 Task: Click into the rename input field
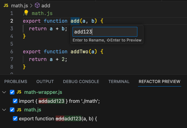point(105,32)
